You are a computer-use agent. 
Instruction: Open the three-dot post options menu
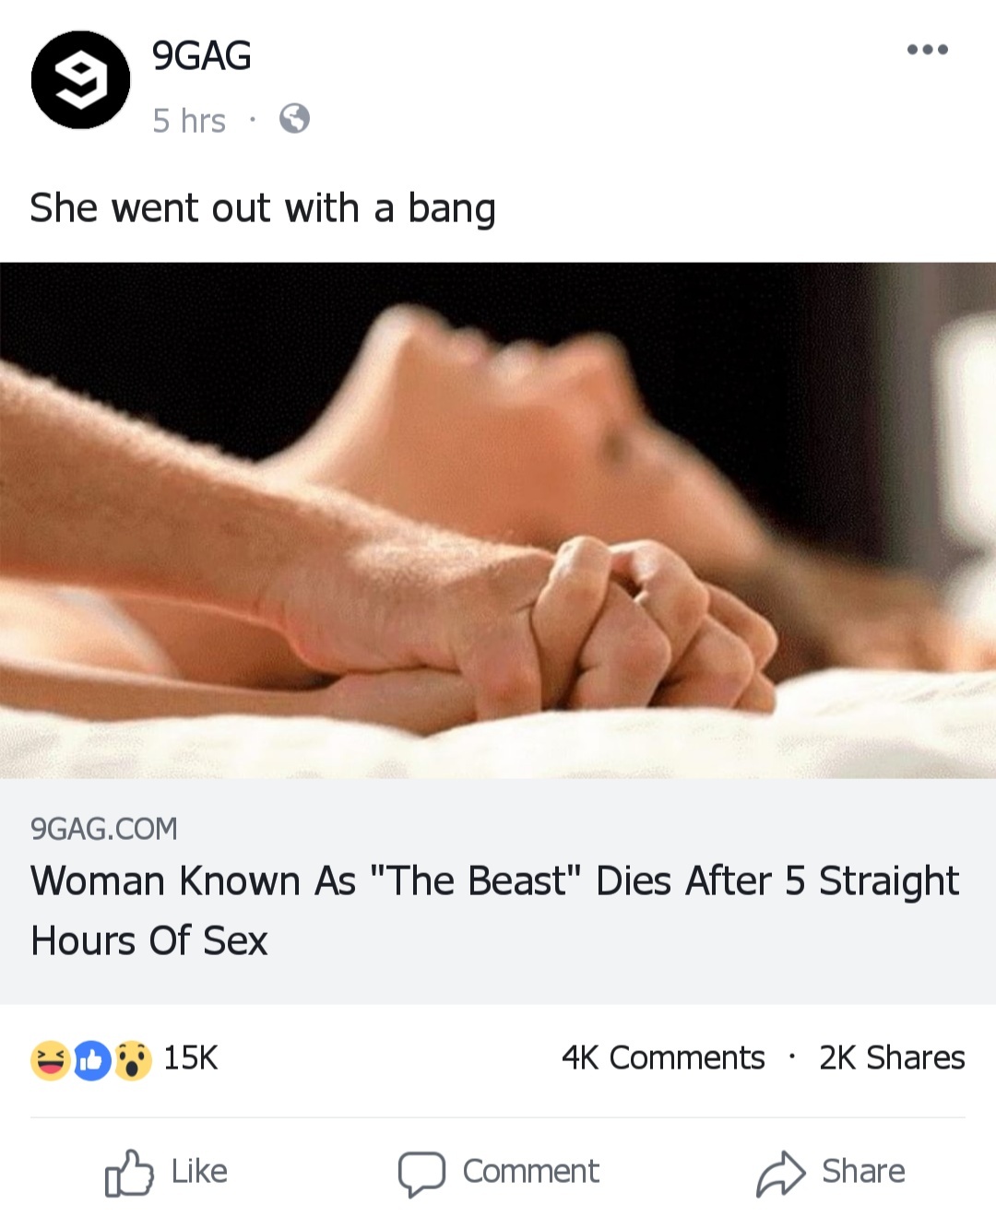click(x=927, y=50)
